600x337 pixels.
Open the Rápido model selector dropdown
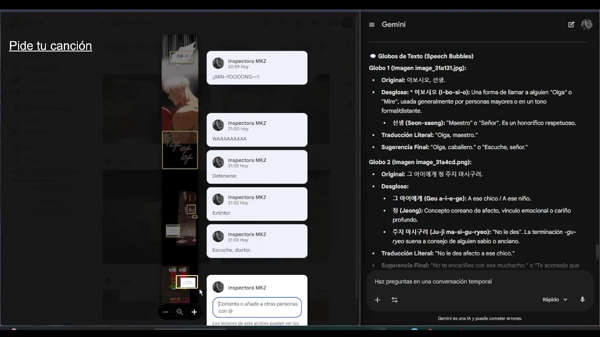(x=555, y=300)
